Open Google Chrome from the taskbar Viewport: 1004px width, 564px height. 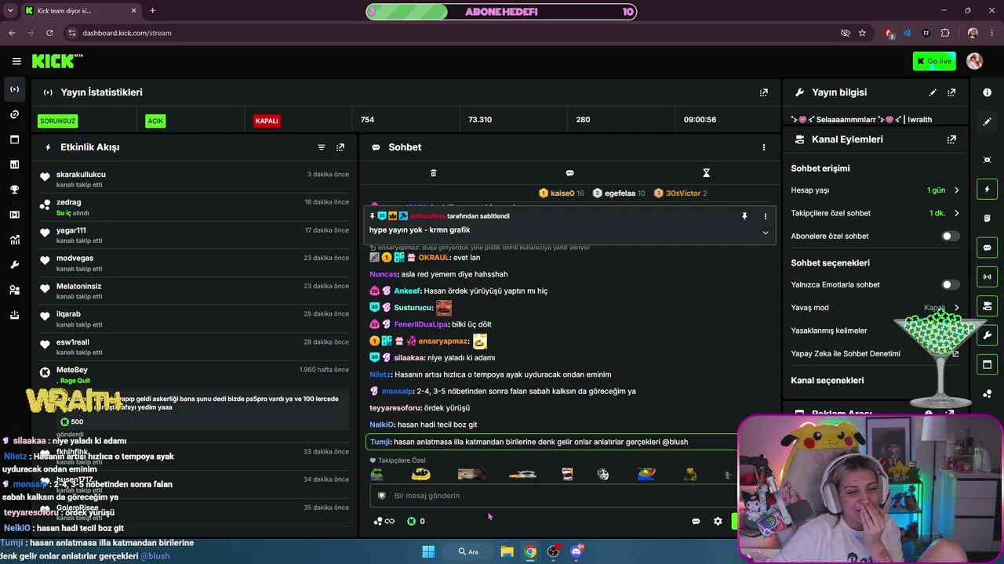click(531, 551)
